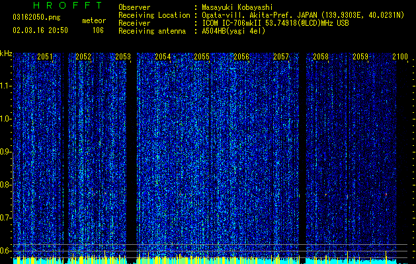Click the 0.6 kHz axis tick label
The height and width of the screenshot is (264, 416).
[6, 251]
